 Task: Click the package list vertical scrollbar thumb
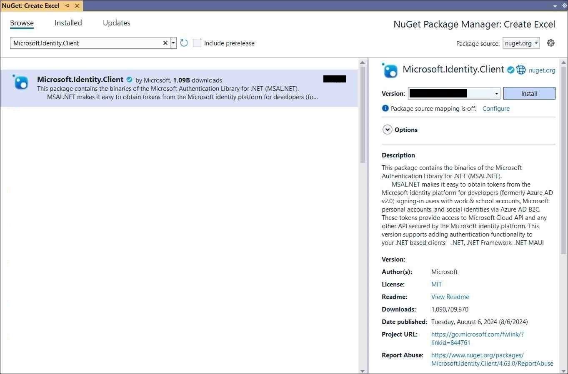pos(362,115)
